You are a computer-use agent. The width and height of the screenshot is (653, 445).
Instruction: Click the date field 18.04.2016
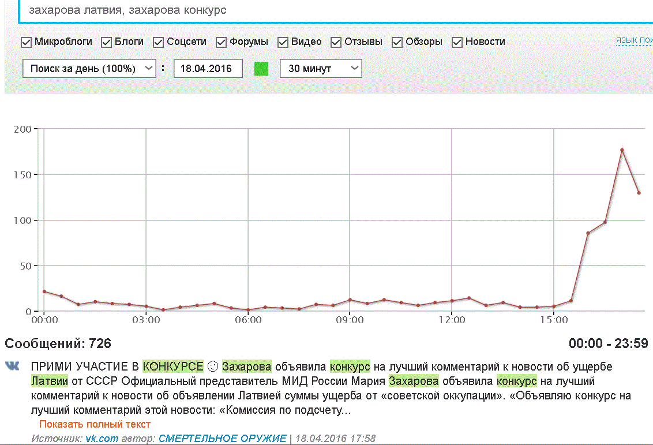tap(208, 69)
